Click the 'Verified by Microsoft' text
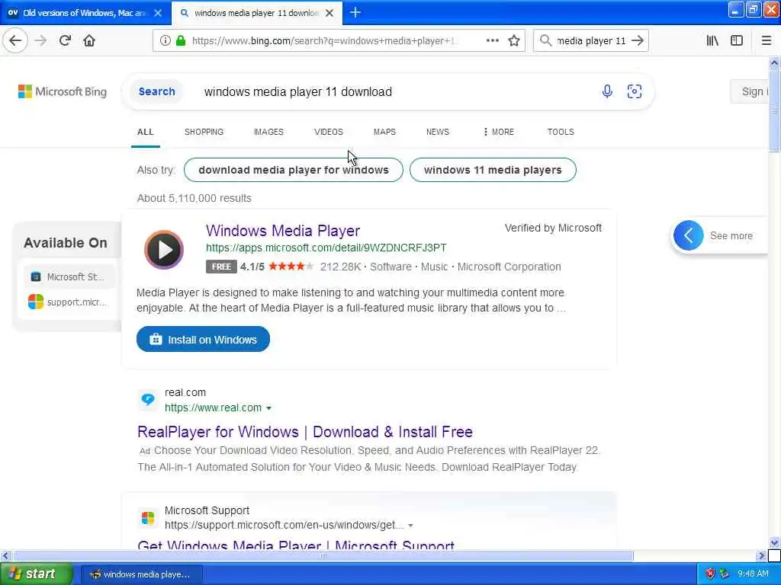Screen dimensions: 781x585 553,228
